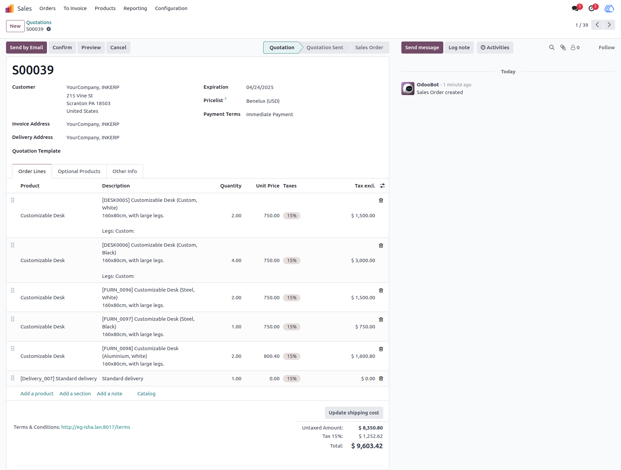Delete the FURN_0097 order line
The image size is (621, 470).
[x=381, y=320]
